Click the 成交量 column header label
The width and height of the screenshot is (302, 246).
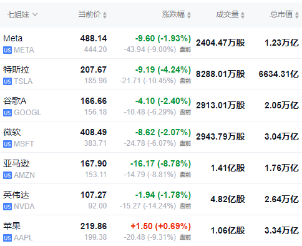coord(227,14)
